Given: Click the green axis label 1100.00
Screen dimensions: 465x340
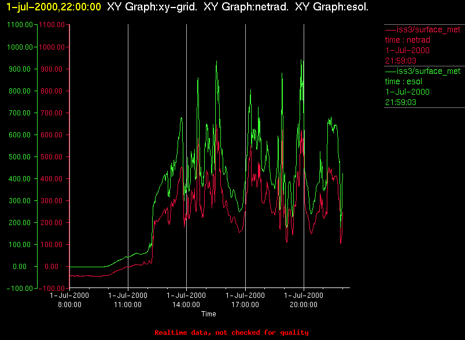Looking at the screenshot, I should pos(20,25).
